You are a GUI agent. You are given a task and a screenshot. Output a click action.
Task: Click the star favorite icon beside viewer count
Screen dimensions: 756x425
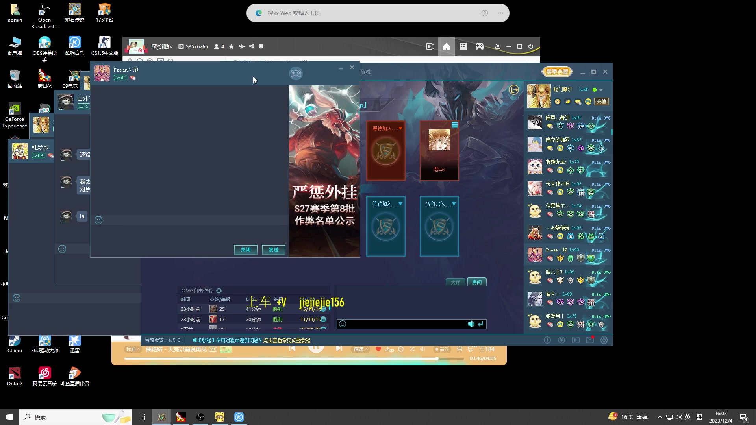pyautogui.click(x=231, y=46)
